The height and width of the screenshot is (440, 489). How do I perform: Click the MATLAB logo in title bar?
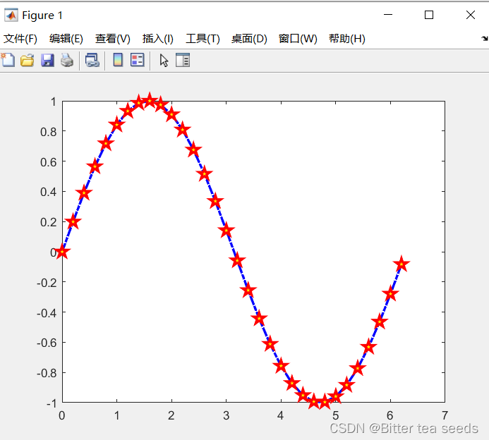coord(11,15)
